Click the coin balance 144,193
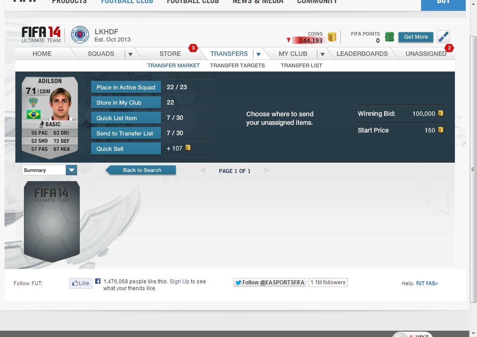The height and width of the screenshot is (337, 477). (311, 41)
